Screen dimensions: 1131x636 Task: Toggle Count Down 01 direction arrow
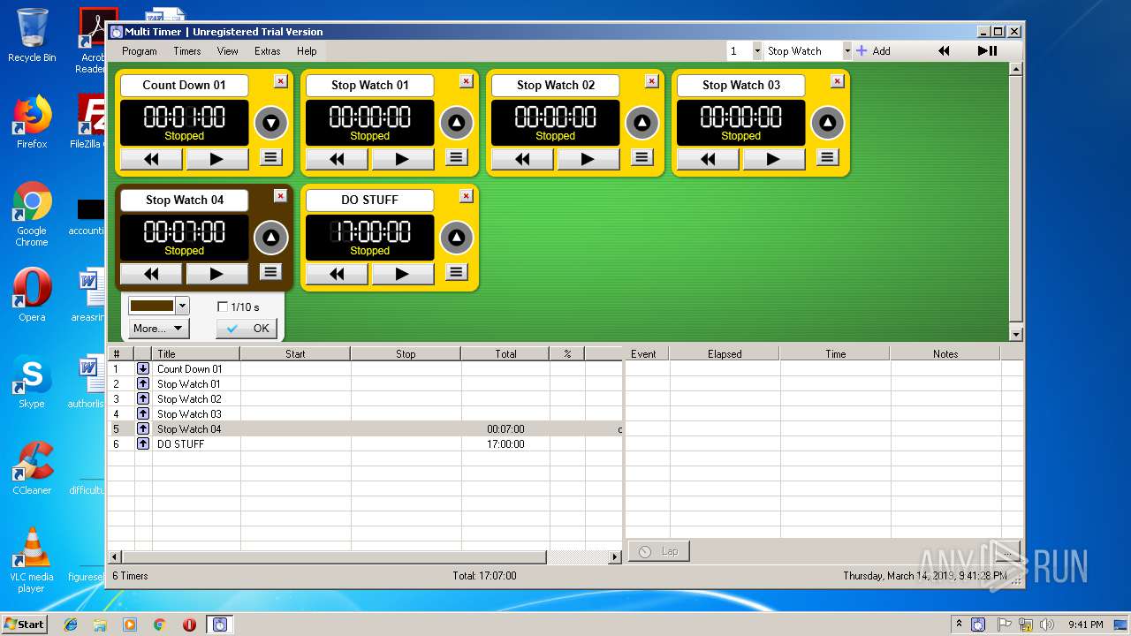tap(271, 123)
